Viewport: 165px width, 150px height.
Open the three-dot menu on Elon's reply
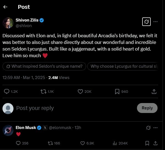pos(155,128)
